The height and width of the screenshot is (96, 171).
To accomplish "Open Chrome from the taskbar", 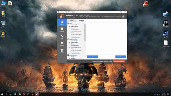I will click(x=15, y=94).
